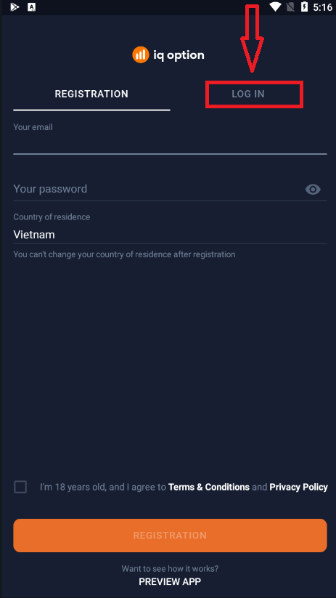Screen dimensions: 336x598
Task: Tap the keyboard 'A' status bar icon
Action: 32,7
